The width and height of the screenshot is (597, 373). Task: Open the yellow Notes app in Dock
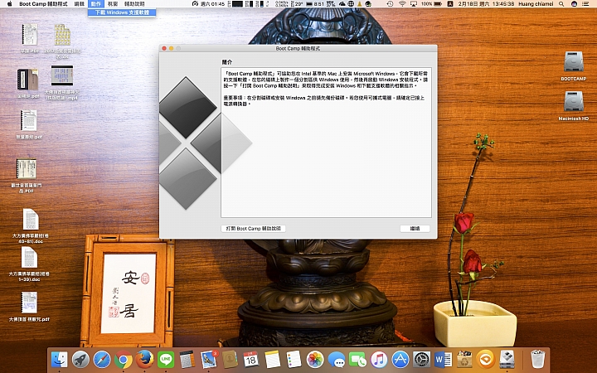273,359
